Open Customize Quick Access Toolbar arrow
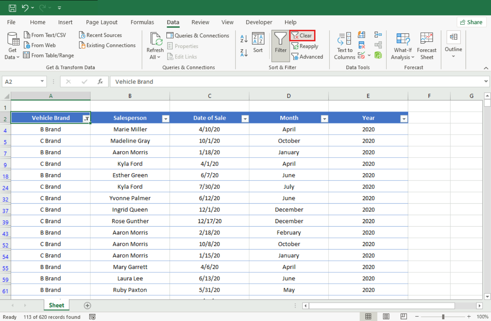 tap(59, 8)
